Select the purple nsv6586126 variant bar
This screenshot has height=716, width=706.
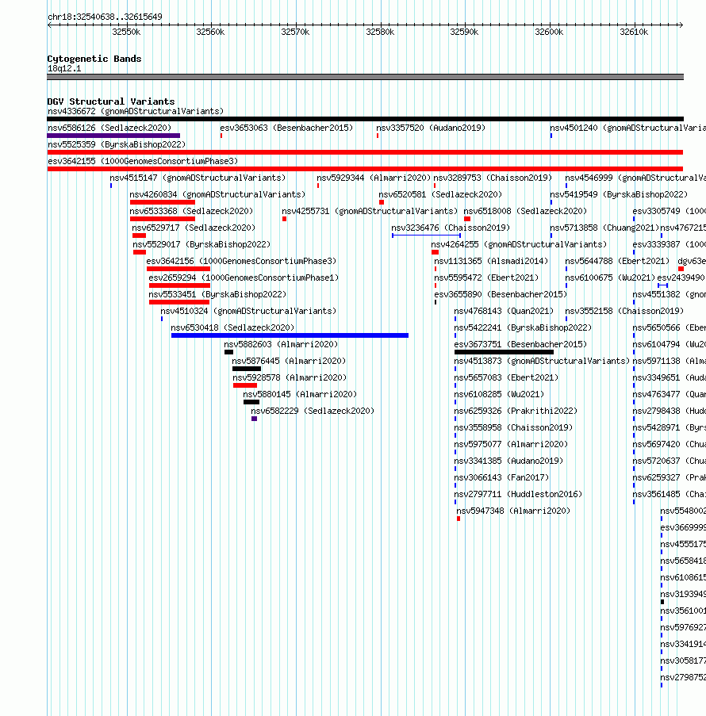coord(113,136)
